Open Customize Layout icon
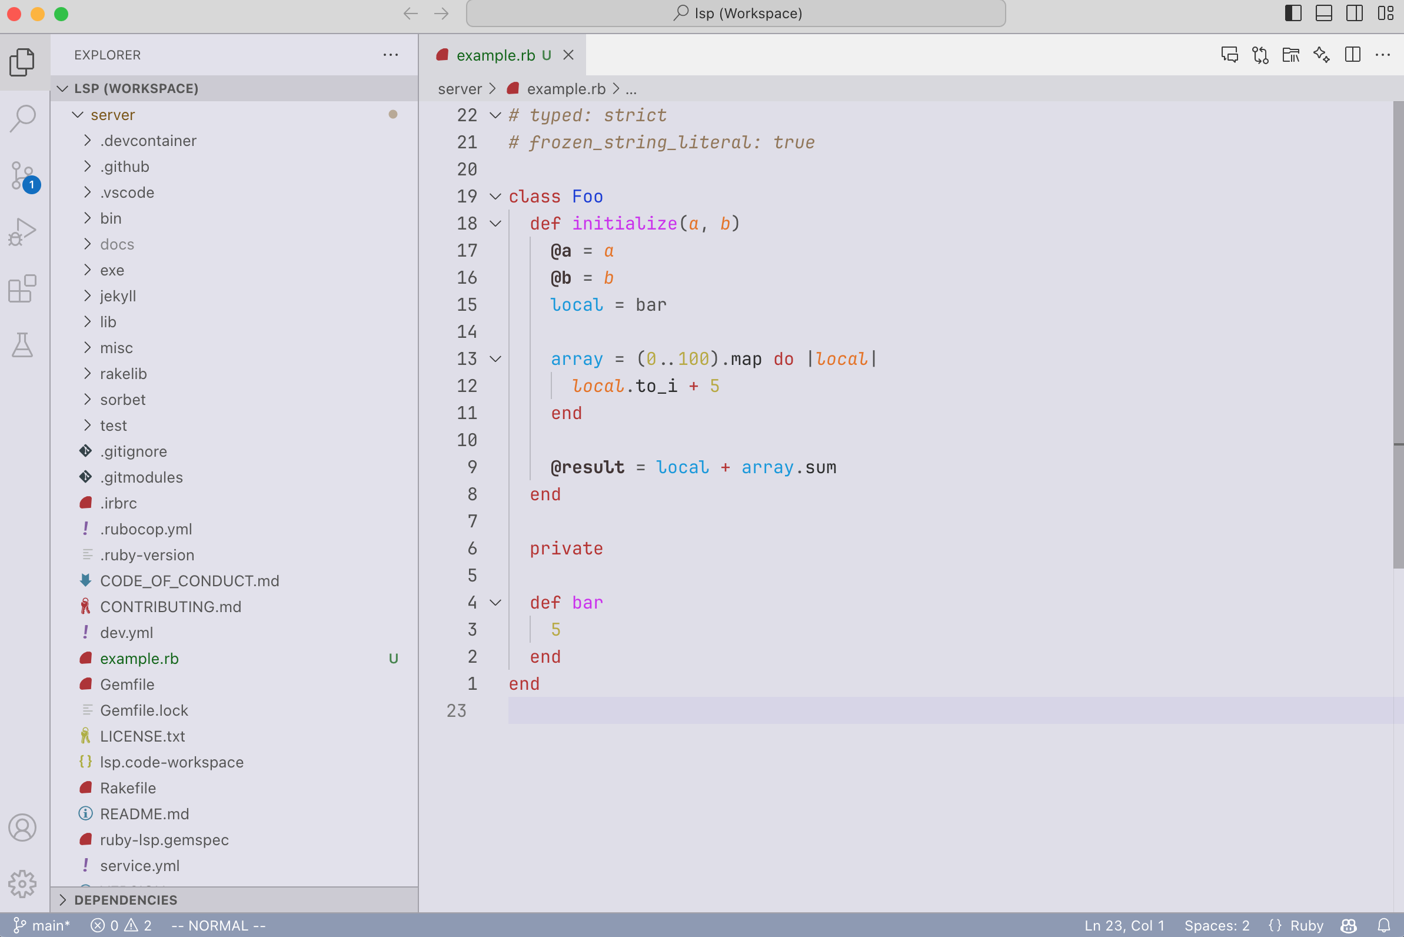 (x=1386, y=13)
